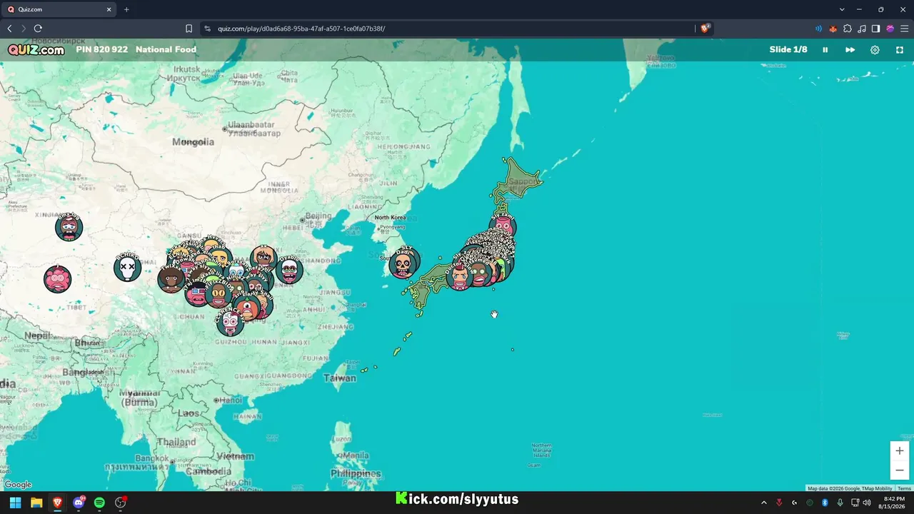Open the Brave hamburger menu
This screenshot has height=514, width=914.
[x=904, y=29]
